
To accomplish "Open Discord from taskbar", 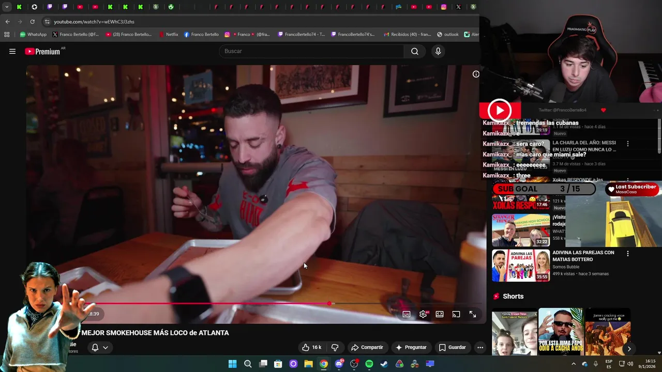I will pos(339,364).
